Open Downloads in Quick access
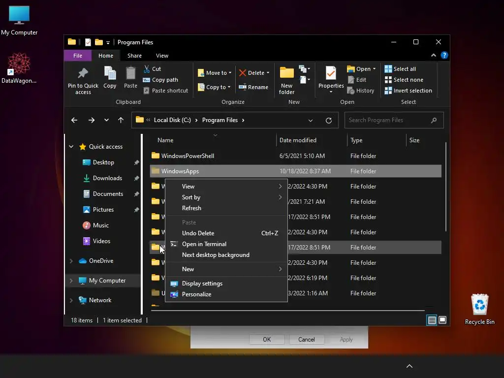This screenshot has height=378, width=504. tap(107, 178)
